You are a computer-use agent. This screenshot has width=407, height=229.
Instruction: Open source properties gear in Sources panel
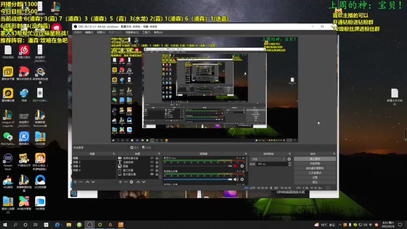click(x=131, y=182)
